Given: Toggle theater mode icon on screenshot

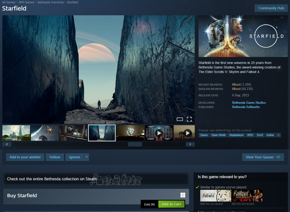Looking at the screenshot, I should (180, 119).
